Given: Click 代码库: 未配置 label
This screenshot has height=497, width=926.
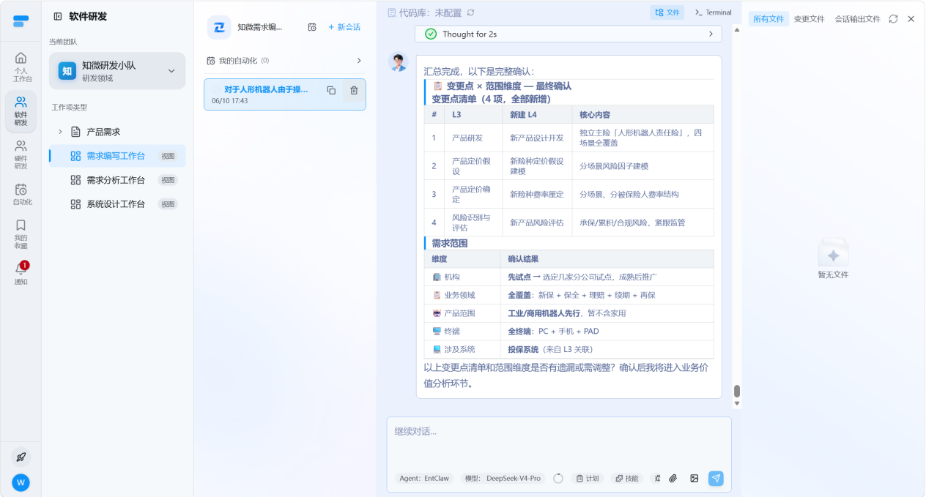Looking at the screenshot, I should pyautogui.click(x=429, y=12).
